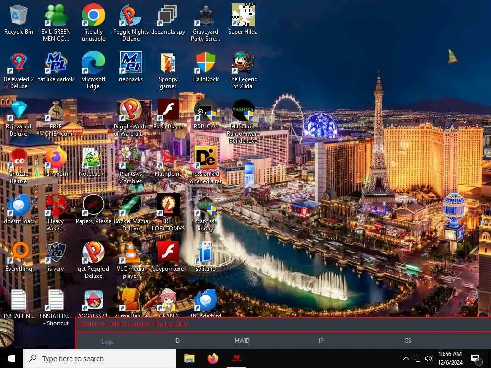Click the 'Type here to search' box
Viewport: 491px width, 368px height.
pos(100,358)
